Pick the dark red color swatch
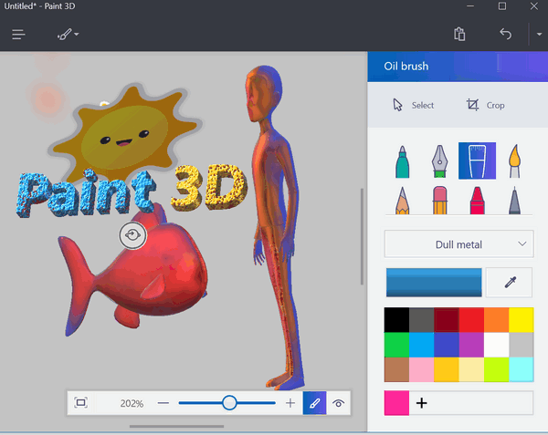 [447, 320]
